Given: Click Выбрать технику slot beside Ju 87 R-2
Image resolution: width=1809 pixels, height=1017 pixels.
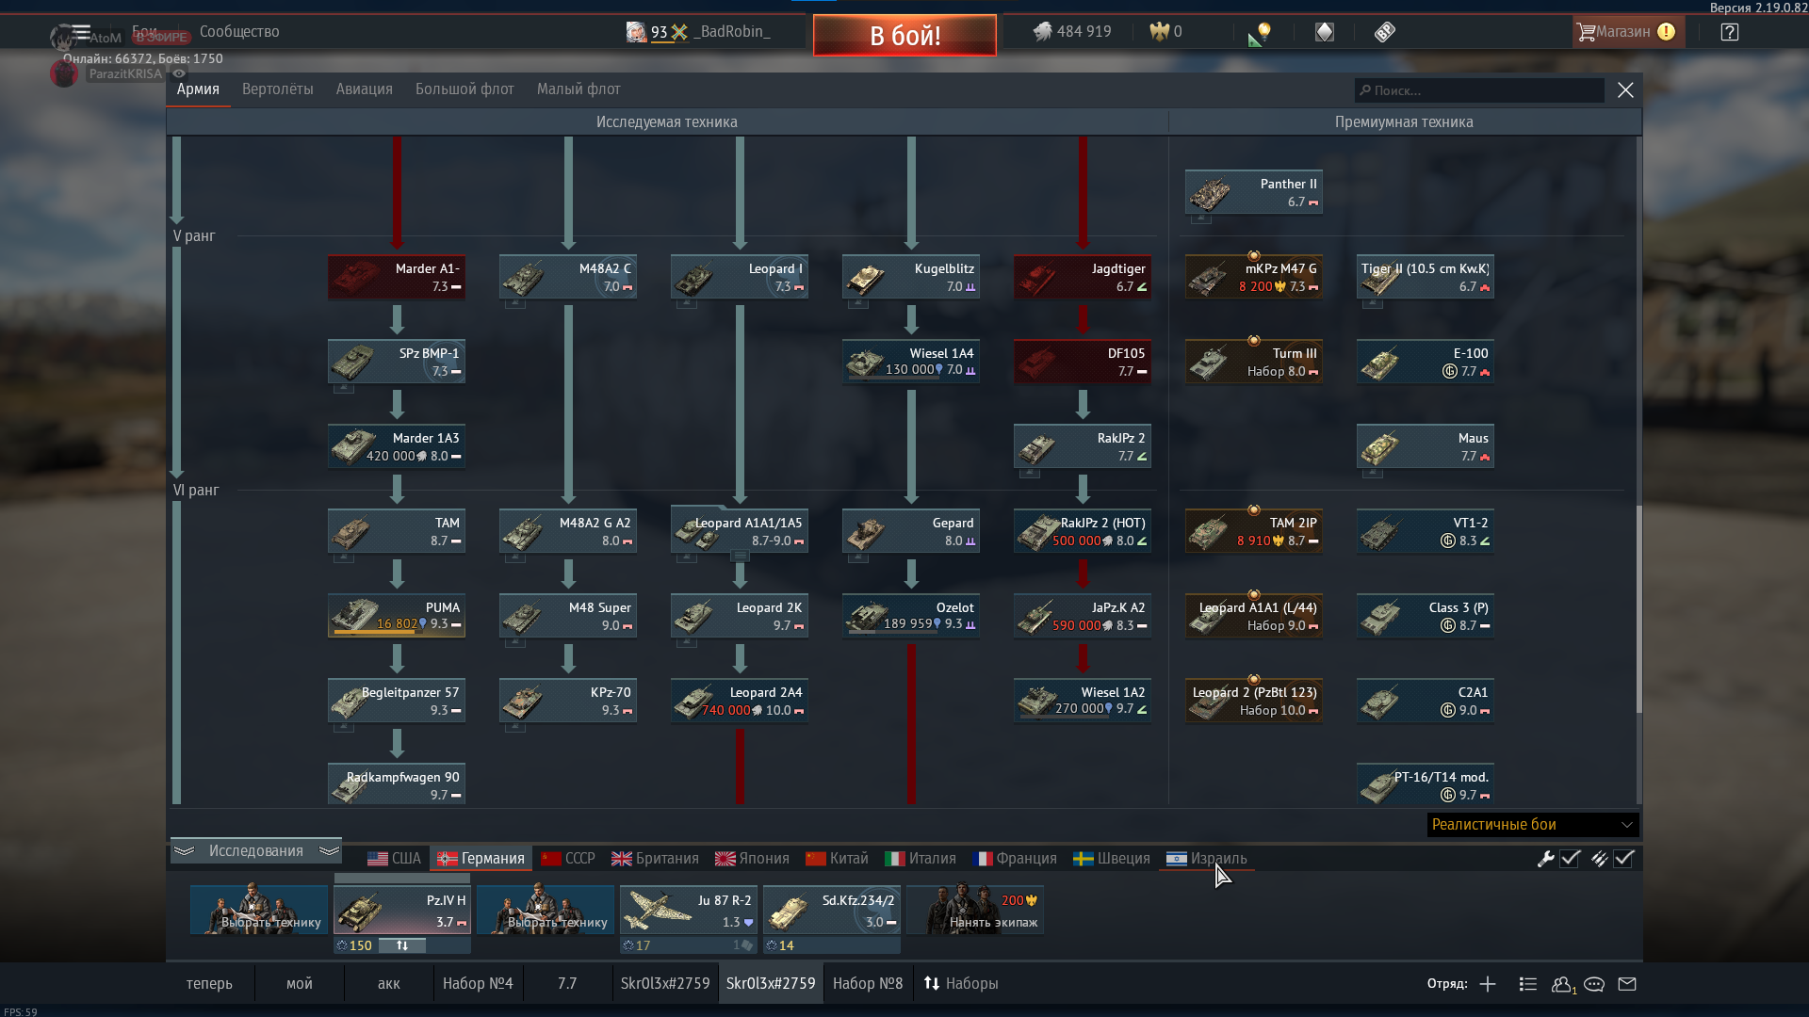Looking at the screenshot, I should pyautogui.click(x=545, y=910).
